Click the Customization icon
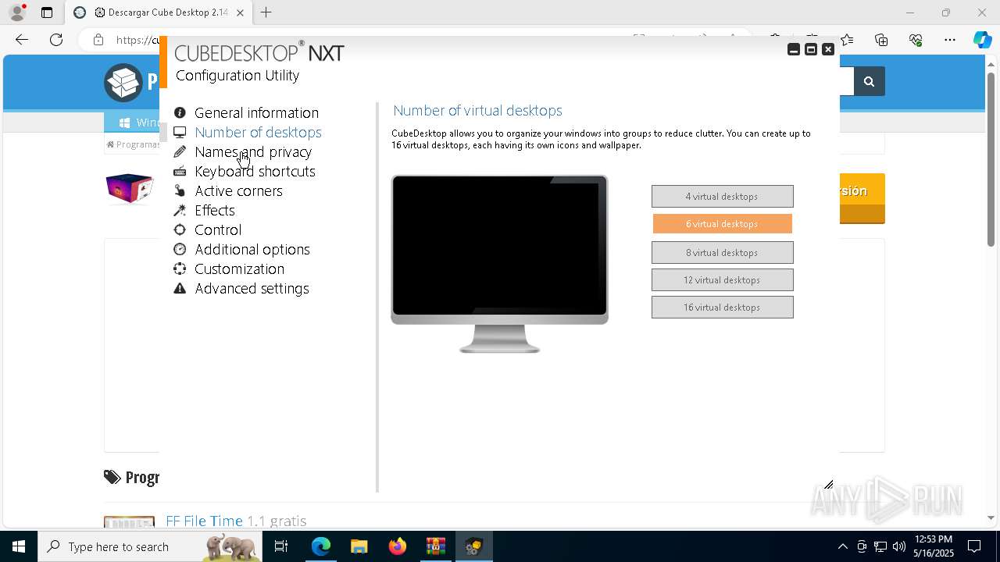Viewport: 1000px width, 562px height. click(180, 269)
